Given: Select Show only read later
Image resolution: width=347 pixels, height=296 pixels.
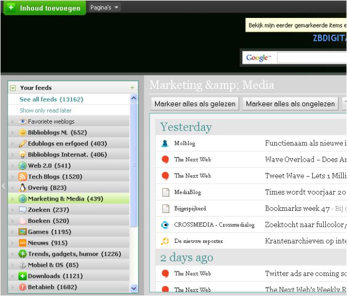Looking at the screenshot, I should [46, 111].
